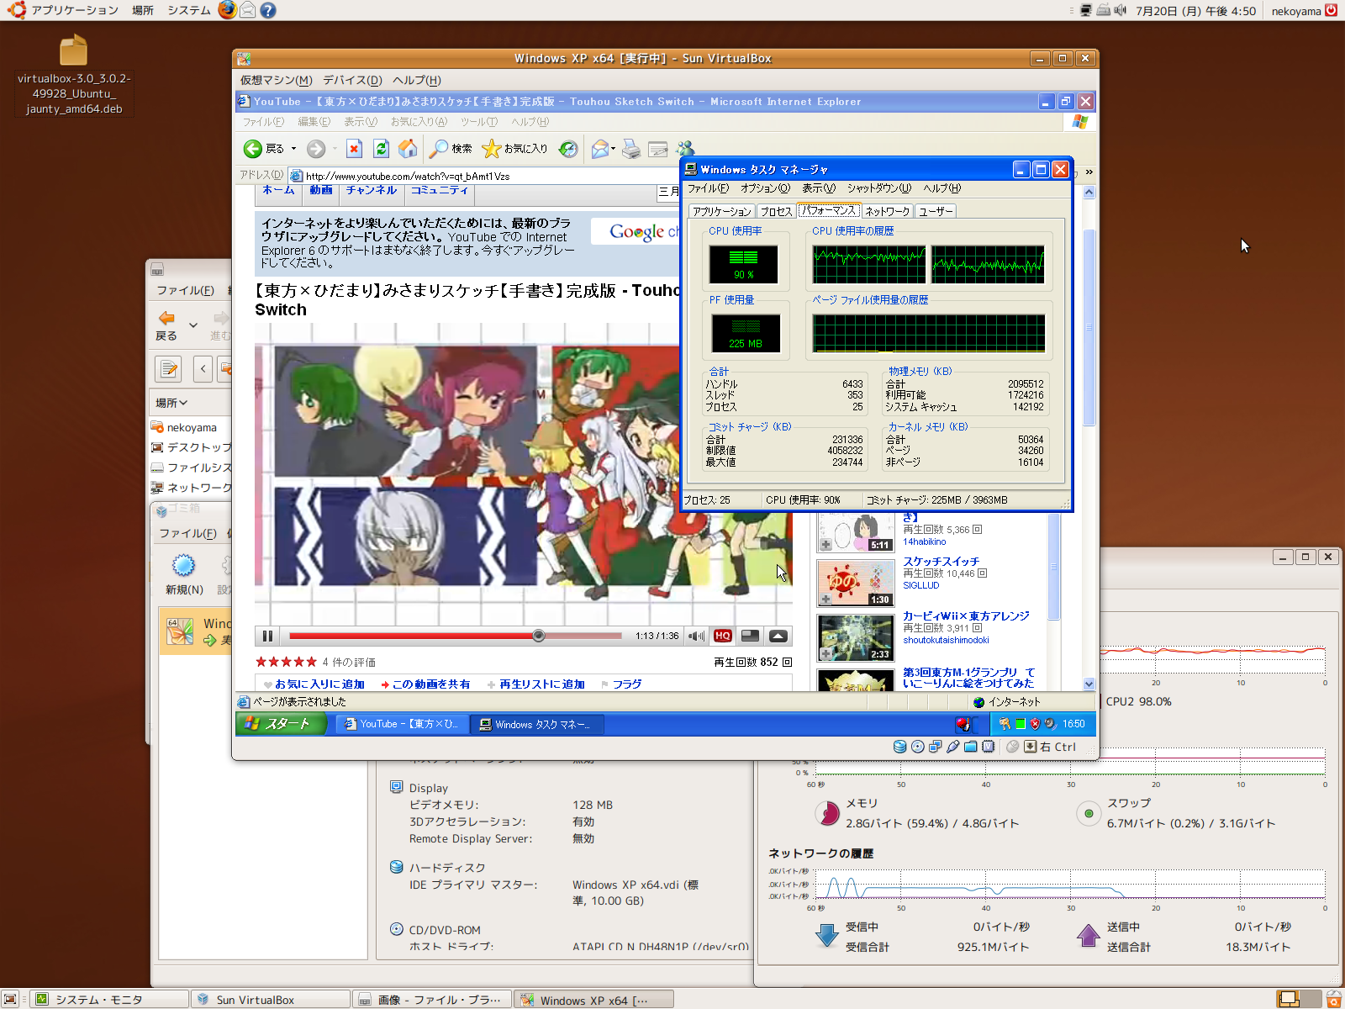
Task: Click the show desktop icon in bottom panel
Action: coord(10,999)
